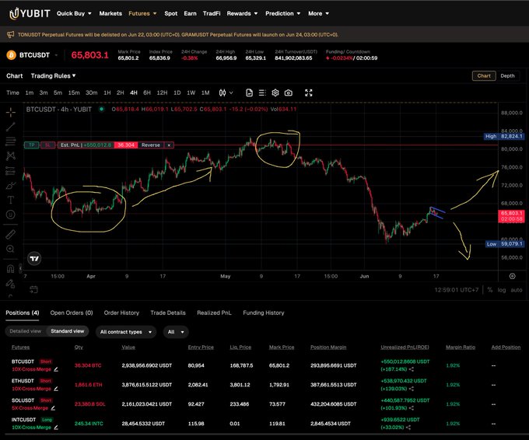Switch to the Depth view
Viewport: 529px width, 440px height.
(x=507, y=76)
